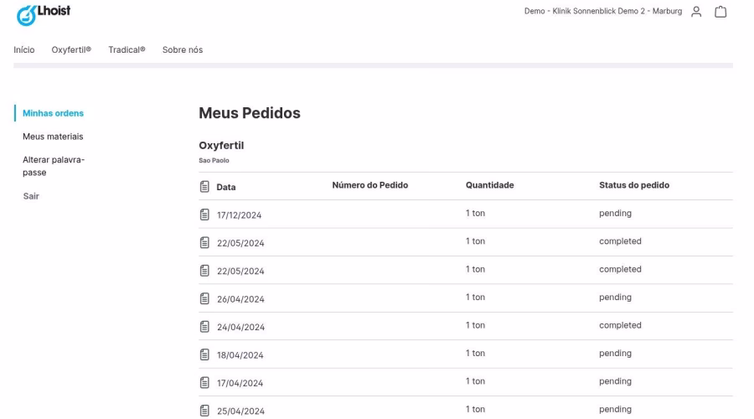Screen dimensions: 754x419
Task: Select Minhas ordens in sidebar
Action: click(x=52, y=113)
